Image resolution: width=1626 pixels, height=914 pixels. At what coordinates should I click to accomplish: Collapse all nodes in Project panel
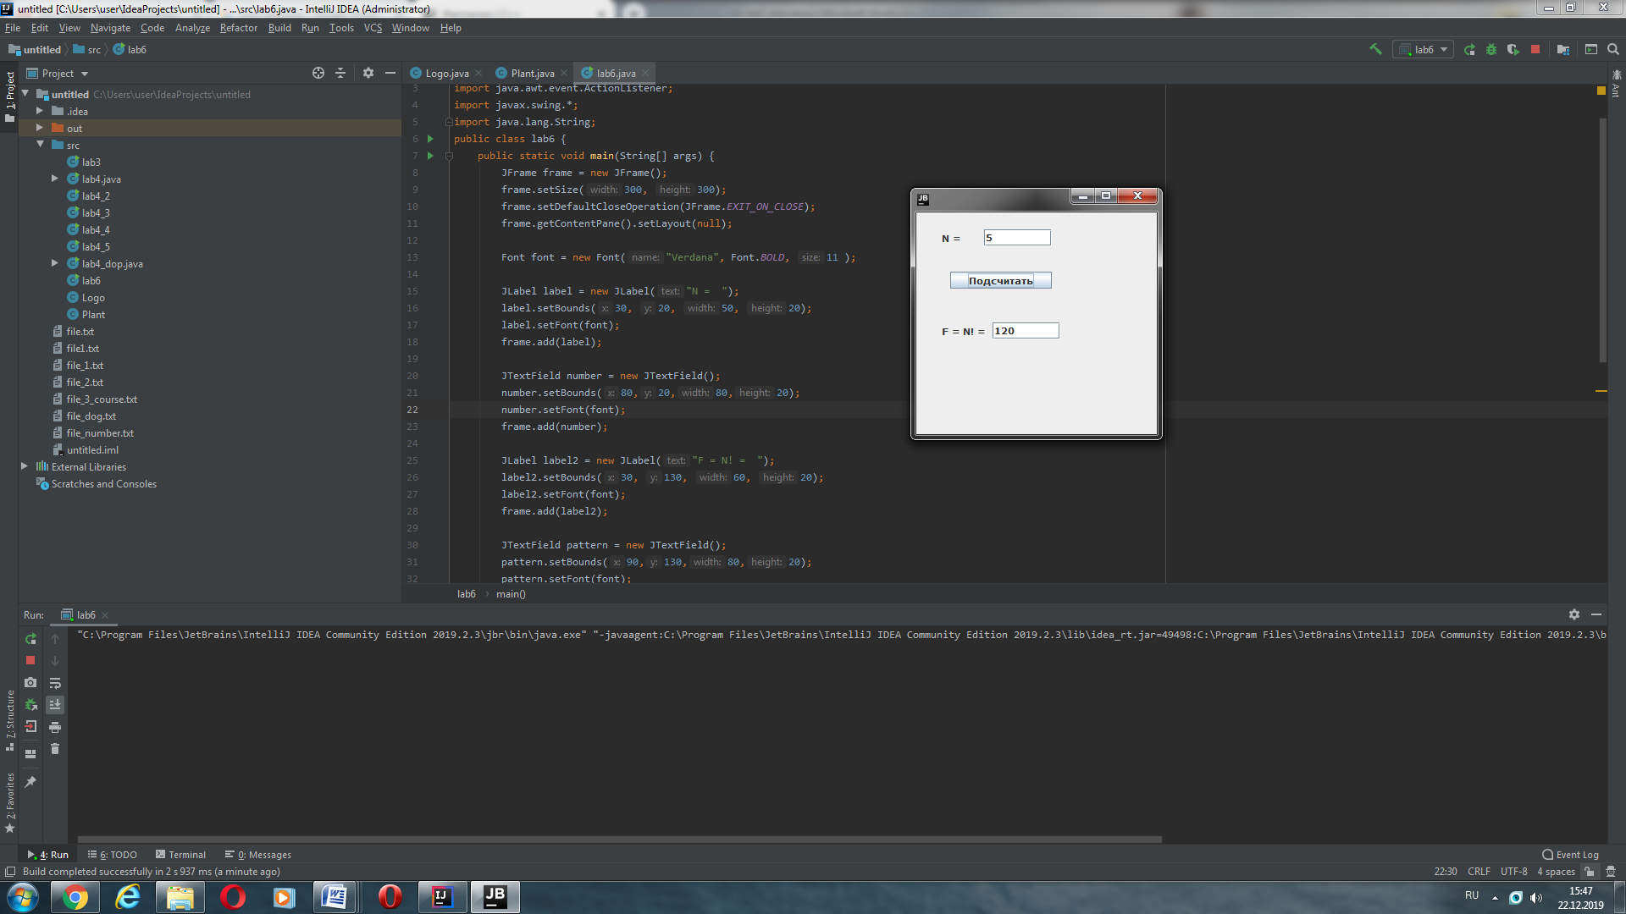pos(340,73)
